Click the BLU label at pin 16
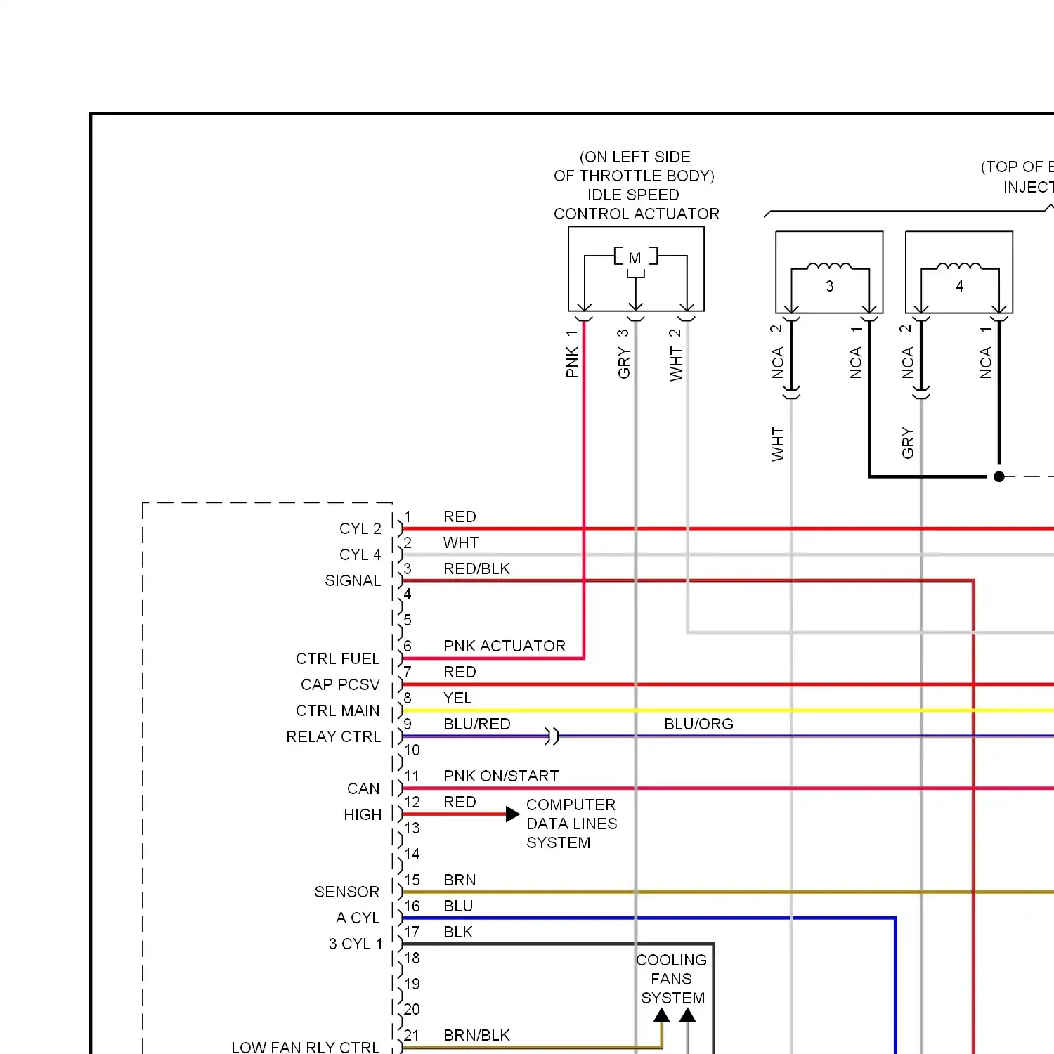Viewport: 1054px width, 1054px height. (x=458, y=906)
